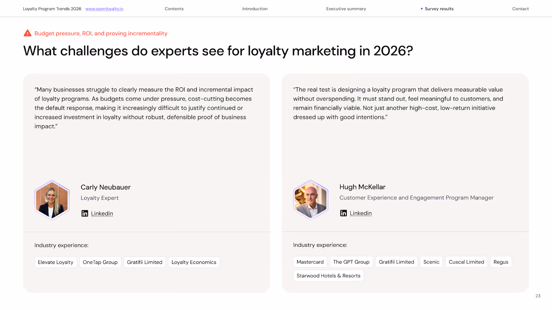Click the Cuscal Limited tag

[466, 262]
